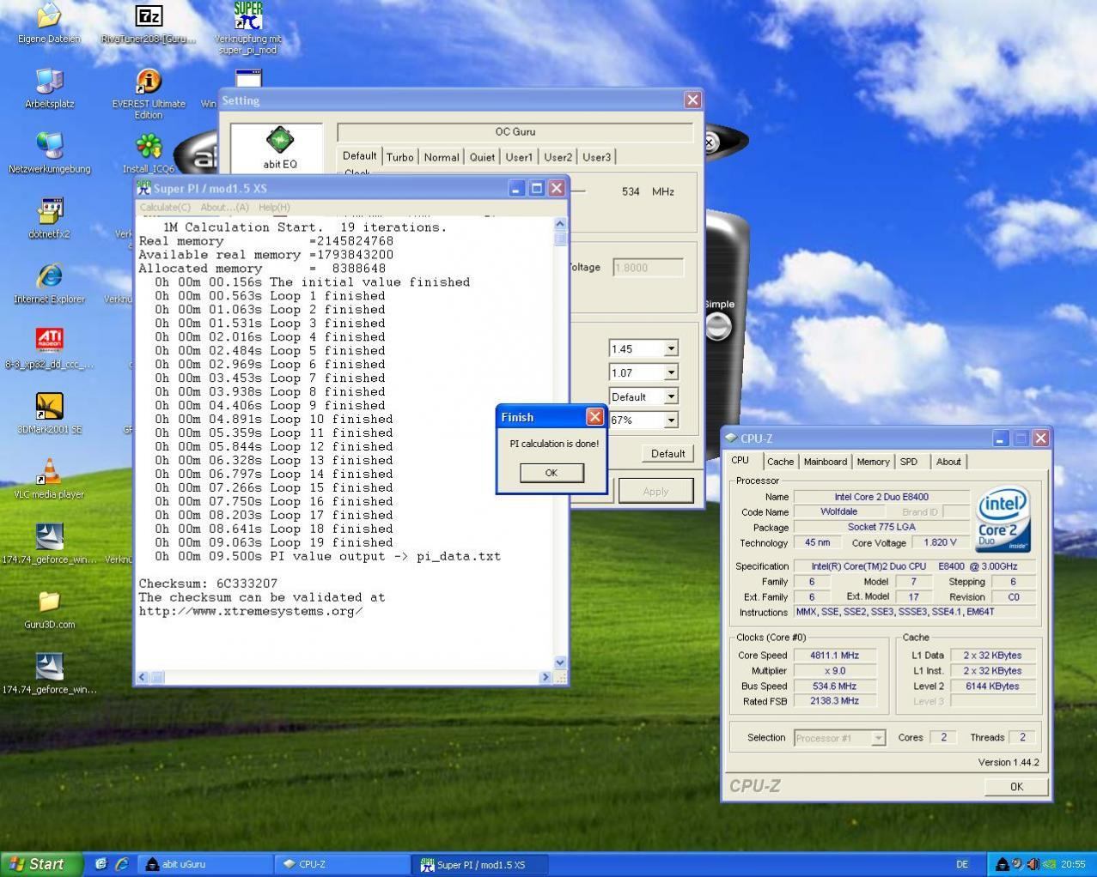Click the Apply button in Setting window

655,491
